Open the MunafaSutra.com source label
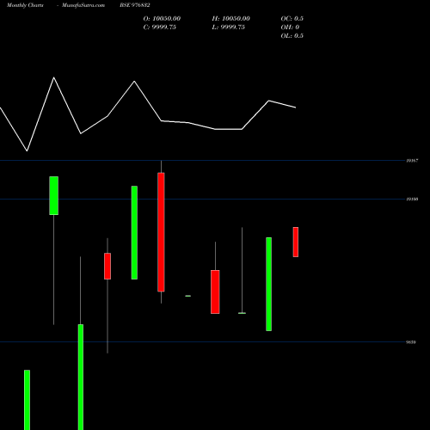 pos(83,5)
